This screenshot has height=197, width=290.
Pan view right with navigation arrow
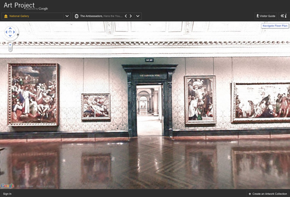[x=14, y=32]
